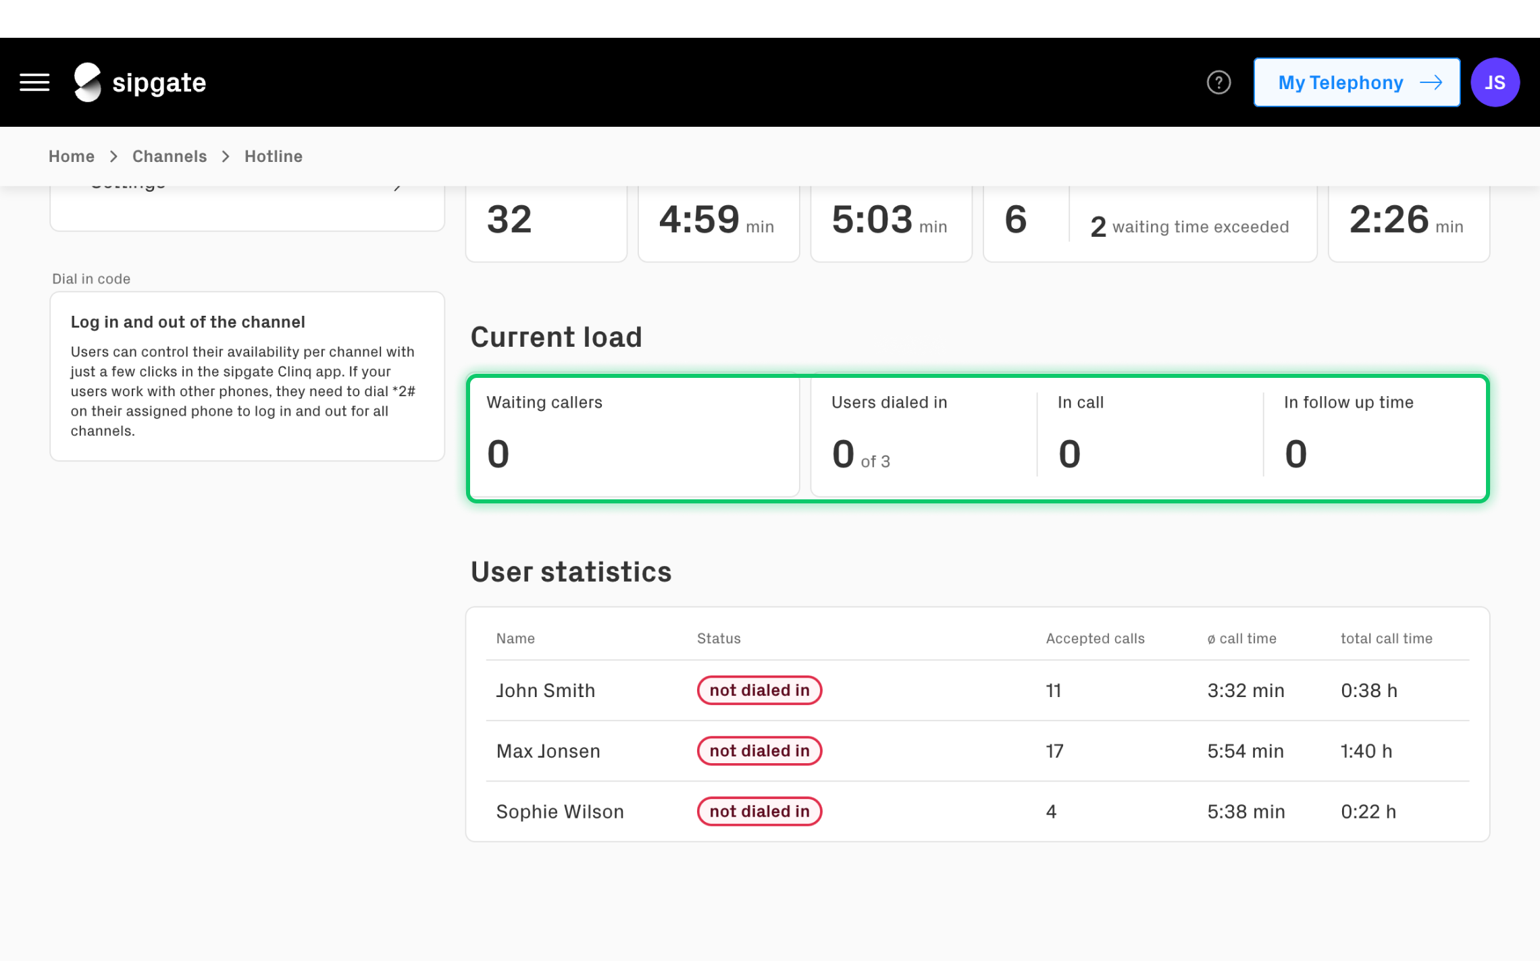Select the Max Jonsen row name
Screen dimensions: 1540x969
pos(548,751)
